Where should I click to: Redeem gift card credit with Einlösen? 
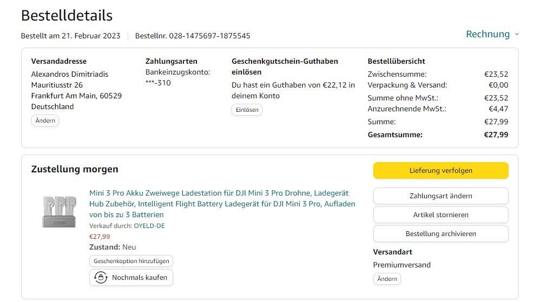point(247,110)
